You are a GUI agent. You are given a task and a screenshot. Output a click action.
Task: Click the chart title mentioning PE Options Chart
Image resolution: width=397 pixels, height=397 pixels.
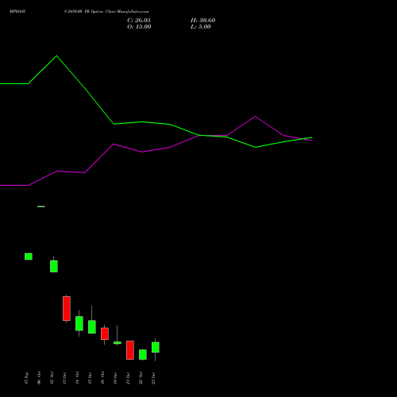pos(106,12)
